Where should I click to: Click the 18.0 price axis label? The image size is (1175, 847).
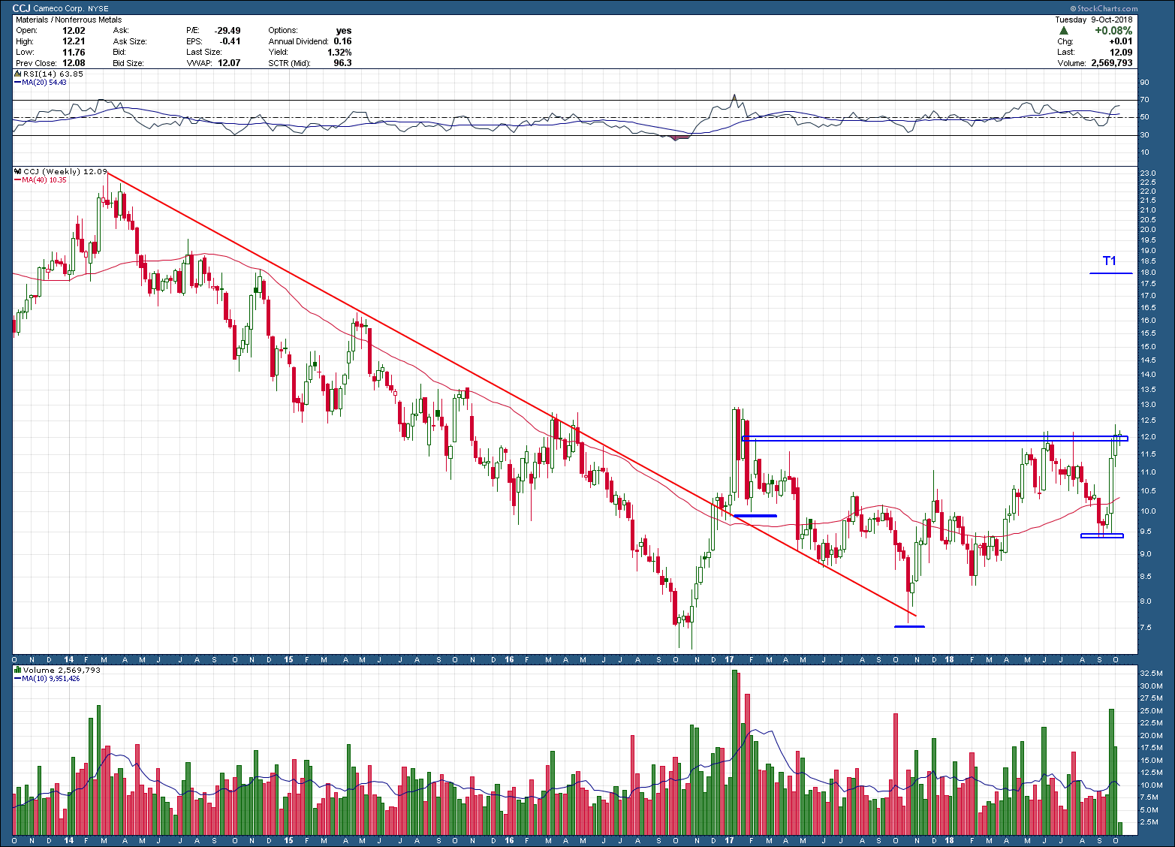pyautogui.click(x=1147, y=273)
